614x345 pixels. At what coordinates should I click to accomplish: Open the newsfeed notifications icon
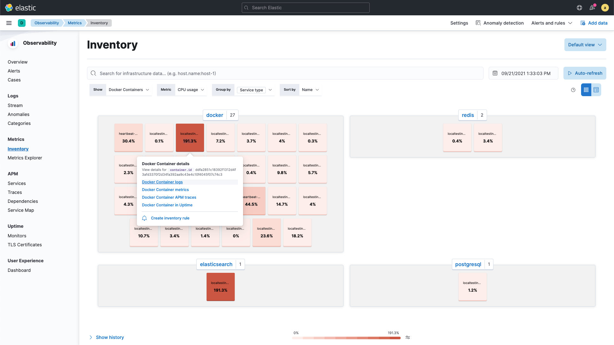[x=592, y=8]
